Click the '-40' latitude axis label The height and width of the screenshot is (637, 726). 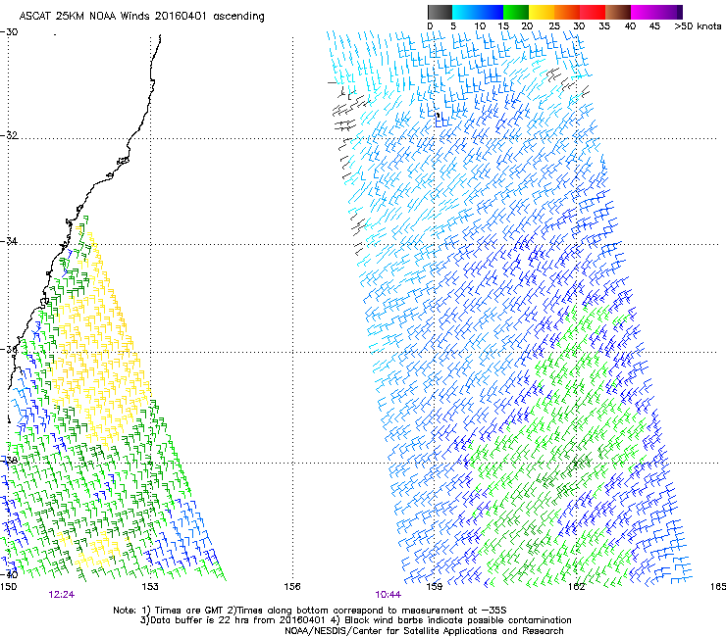tap(9, 574)
